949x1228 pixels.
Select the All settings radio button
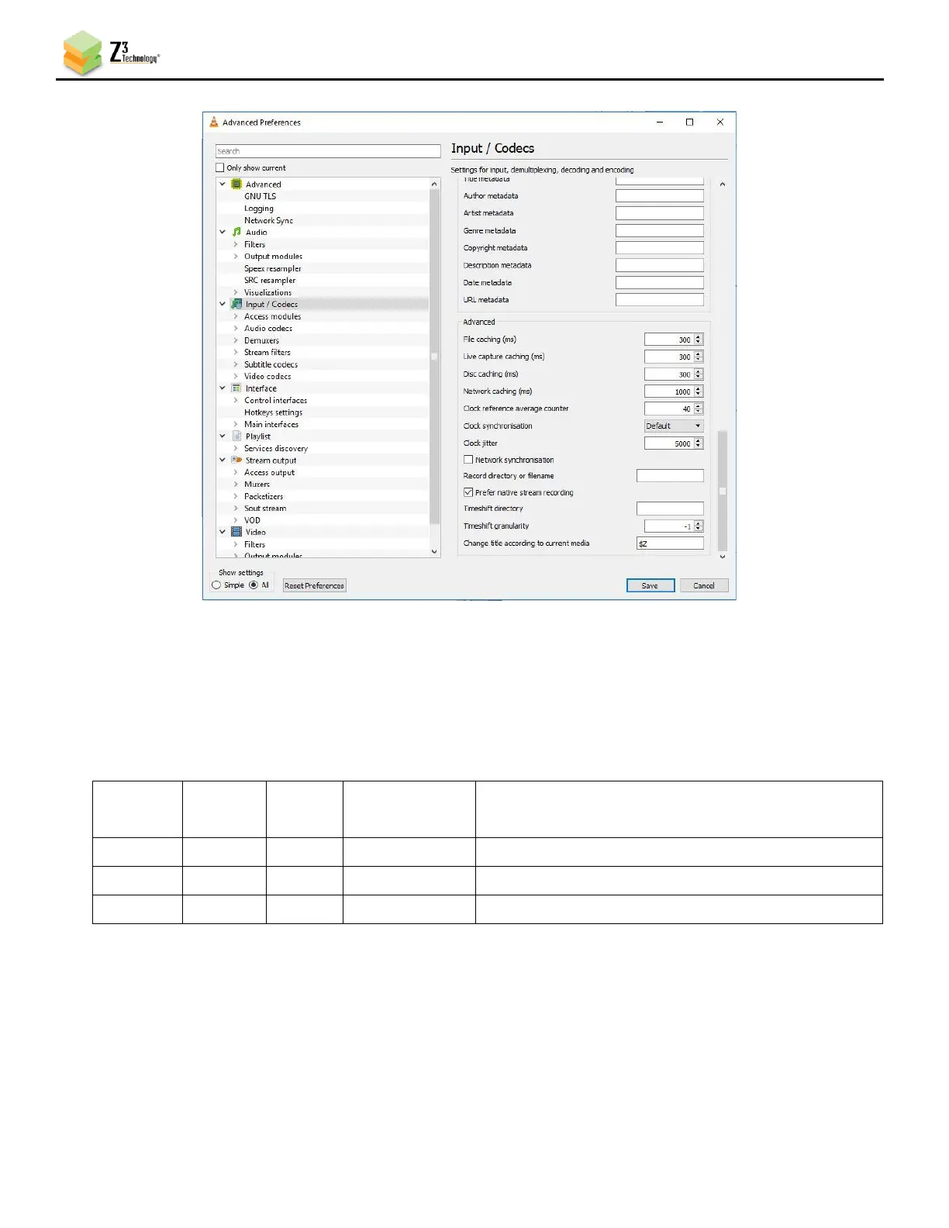click(x=254, y=585)
